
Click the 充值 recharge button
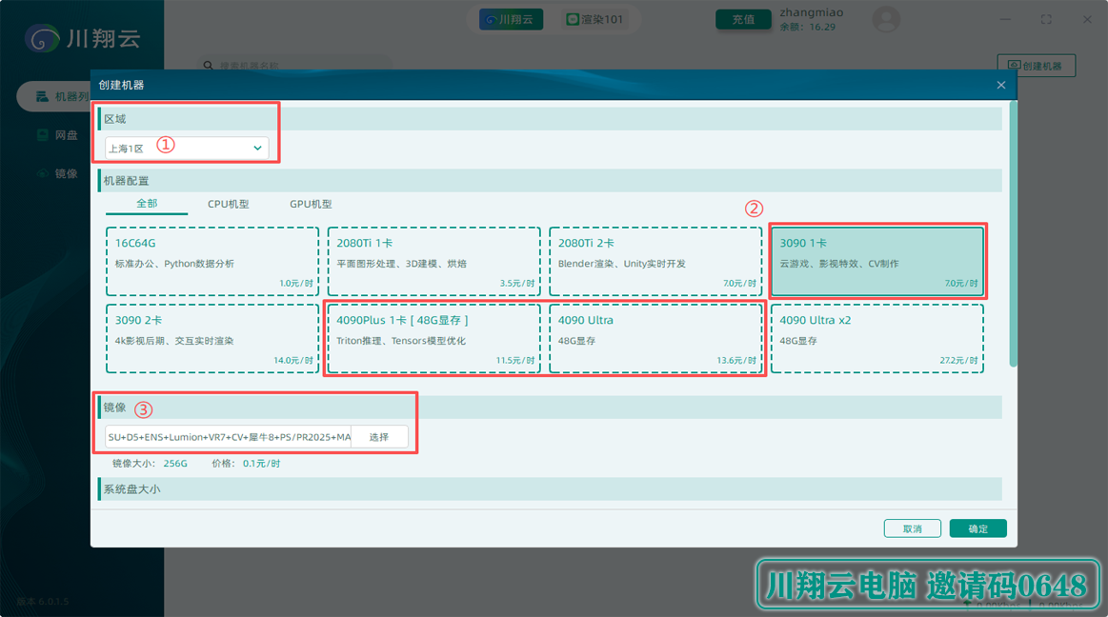point(743,20)
